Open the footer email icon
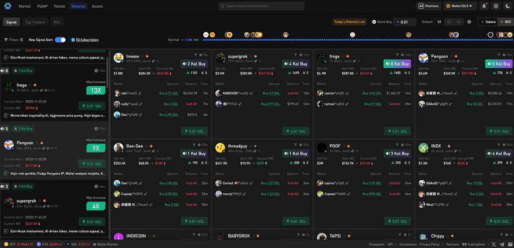The width and height of the screenshot is (514, 248). click(509, 244)
